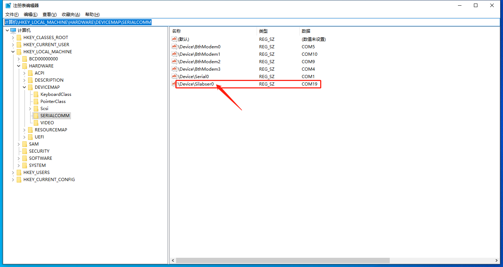Click the SERIALCOMM folder icon
Screen dimensions: 503x267
[x=36, y=116]
